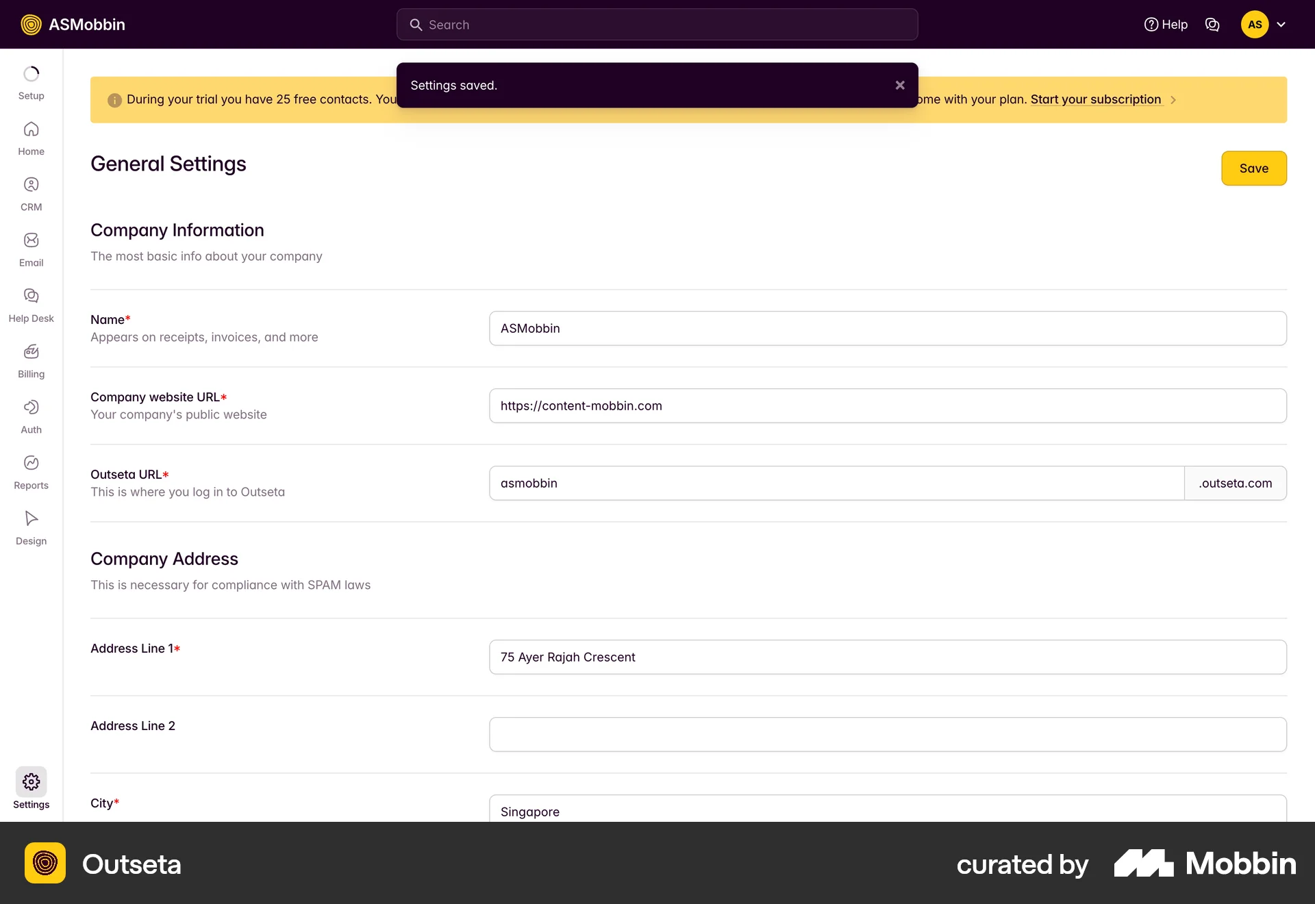
Task: Go to Help Desk from the sidebar
Action: click(x=31, y=305)
